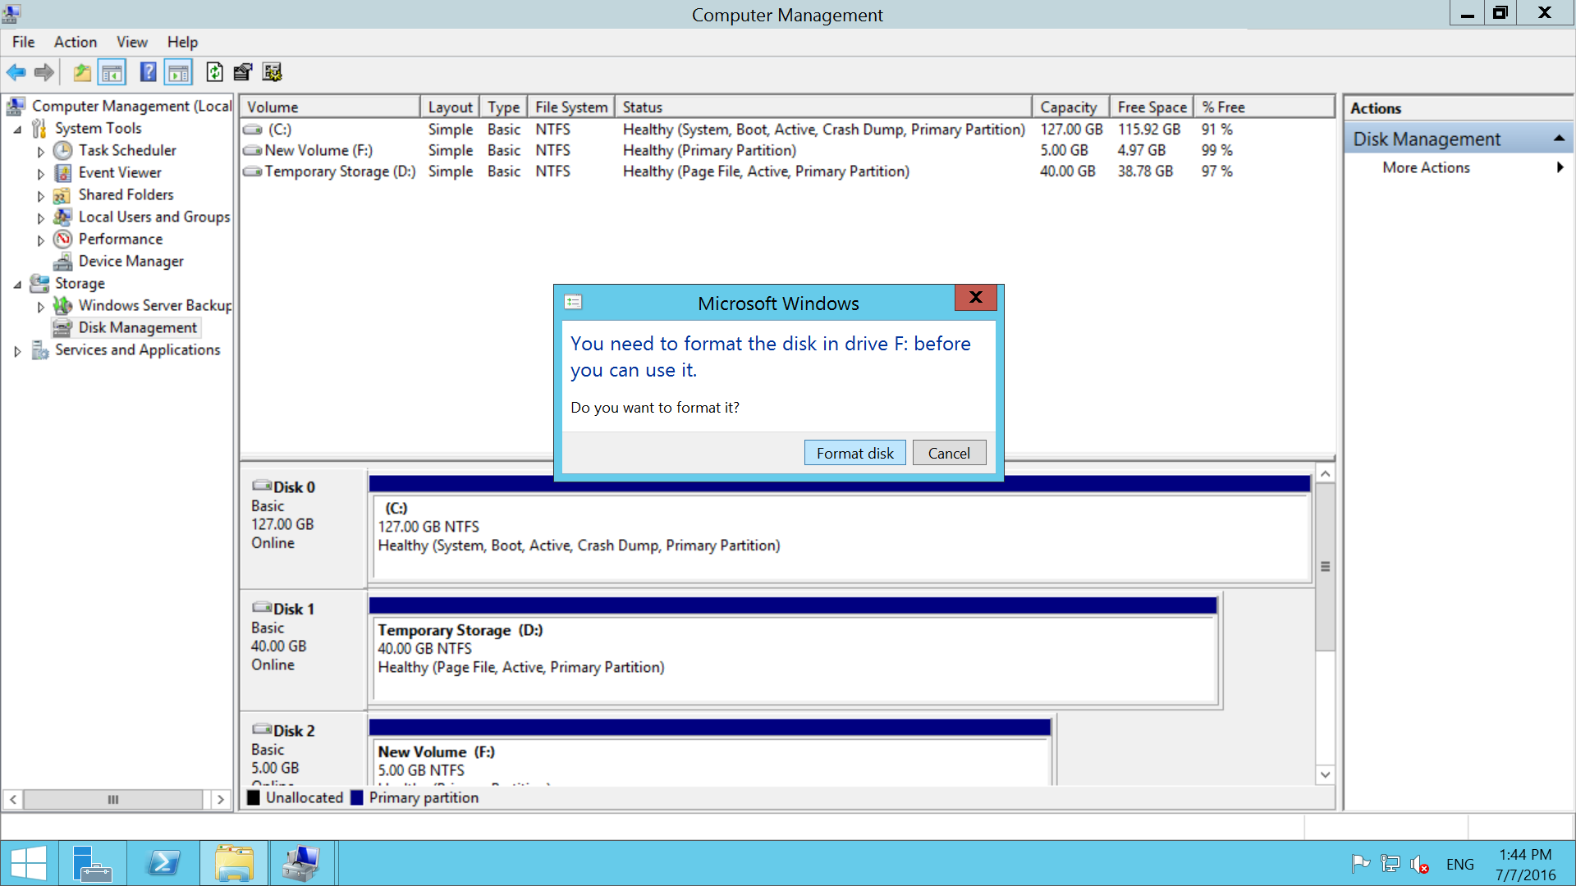Click the Forward arrow toolbar icon

tap(44, 72)
